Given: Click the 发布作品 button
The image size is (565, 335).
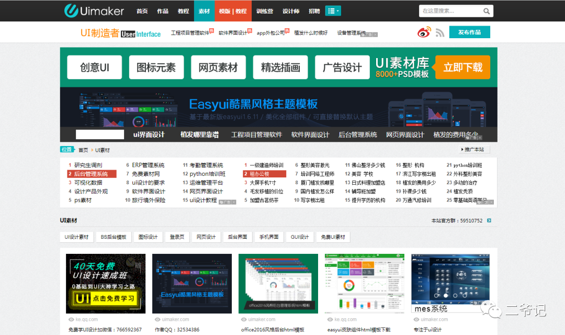Looking at the screenshot, I should [x=469, y=32].
